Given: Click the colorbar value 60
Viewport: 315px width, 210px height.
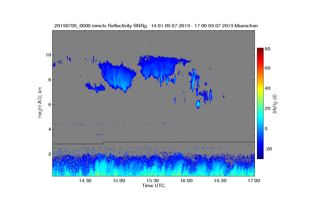Looking at the screenshot, I should pos(268,68).
